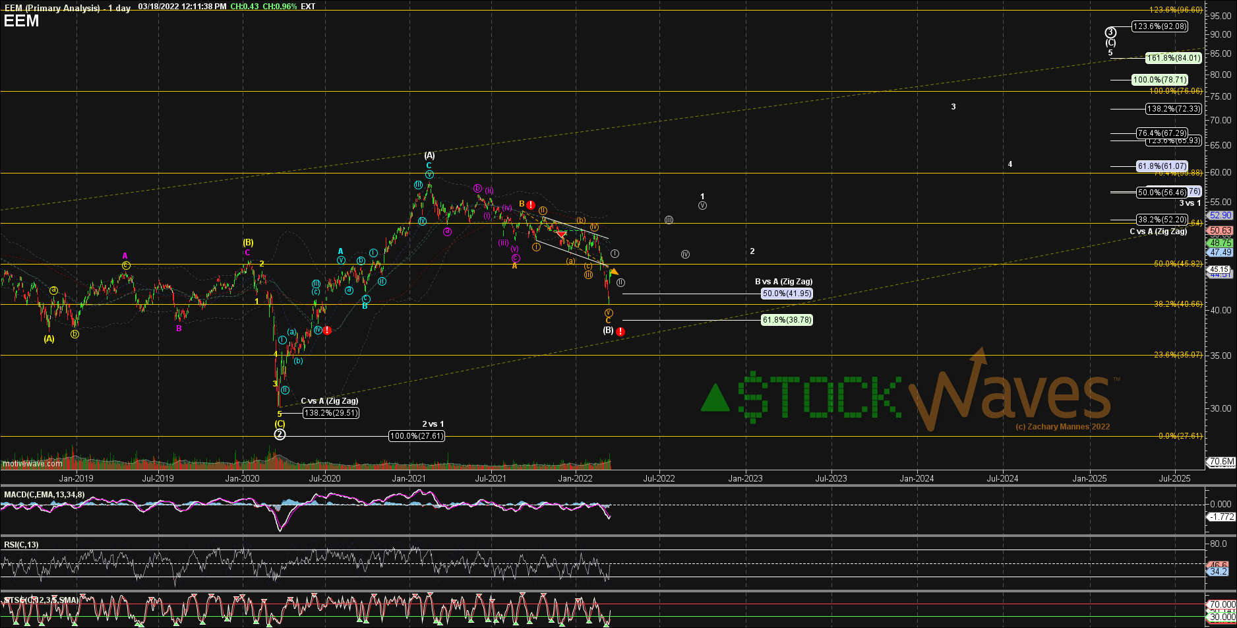This screenshot has height=628, width=1237.
Task: Select the 48.75 green price tag on the axis
Action: coord(1220,243)
